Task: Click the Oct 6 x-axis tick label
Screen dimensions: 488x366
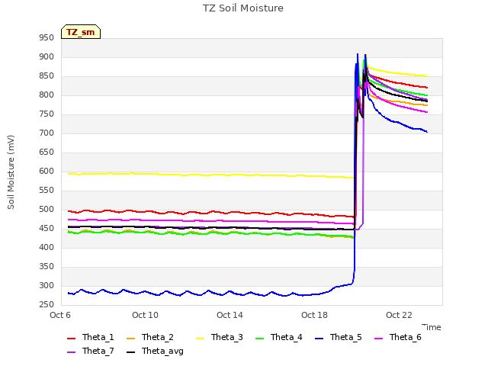Action: point(60,315)
